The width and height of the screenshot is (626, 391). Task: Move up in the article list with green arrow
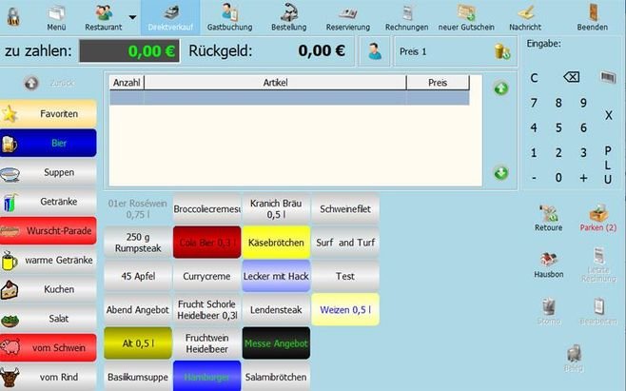[501, 88]
